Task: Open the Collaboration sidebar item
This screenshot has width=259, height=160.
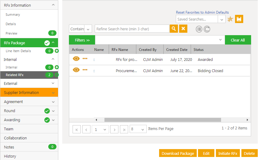Action: point(15,138)
